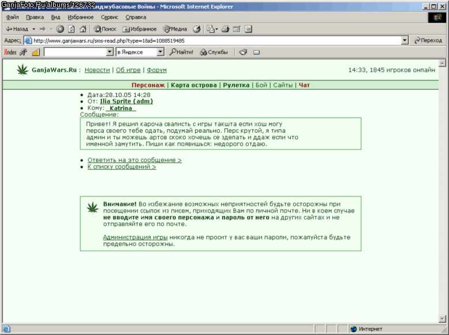
Task: Open the History (журнал) toolbar icon
Action: pos(197,29)
